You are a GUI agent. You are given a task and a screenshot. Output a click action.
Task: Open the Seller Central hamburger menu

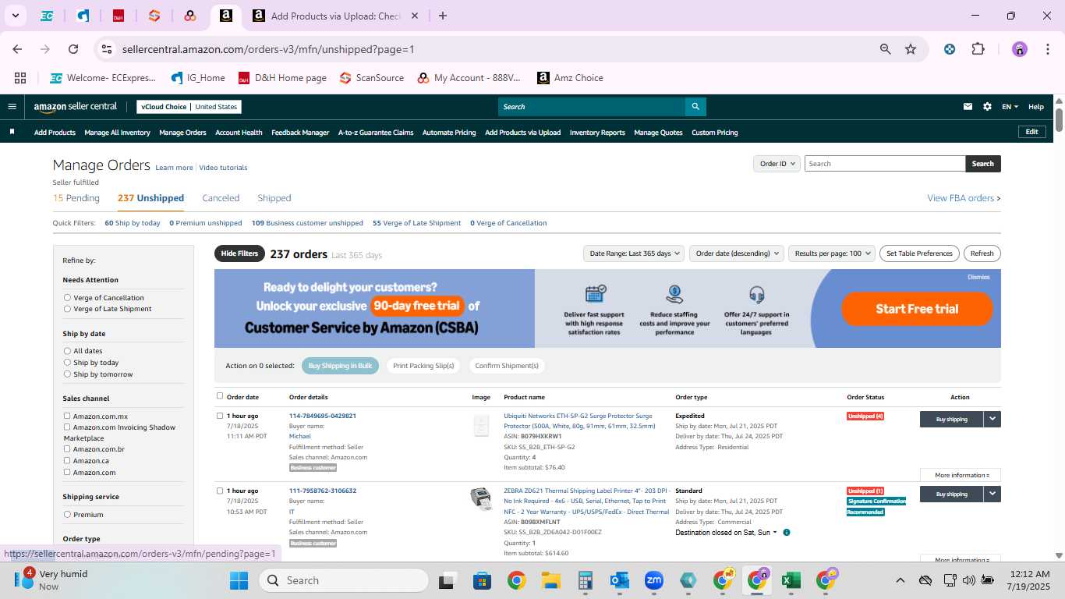coord(12,107)
